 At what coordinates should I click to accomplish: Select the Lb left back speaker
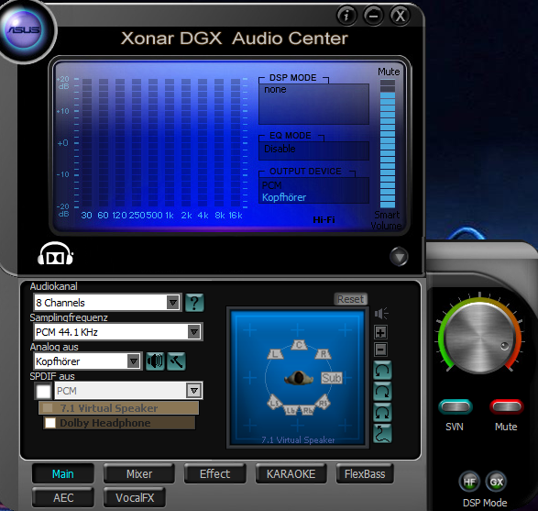click(x=291, y=410)
